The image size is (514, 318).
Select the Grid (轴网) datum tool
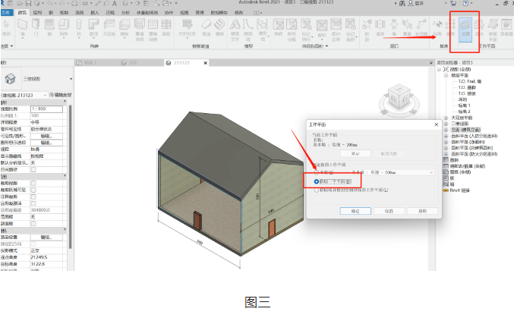(451, 27)
